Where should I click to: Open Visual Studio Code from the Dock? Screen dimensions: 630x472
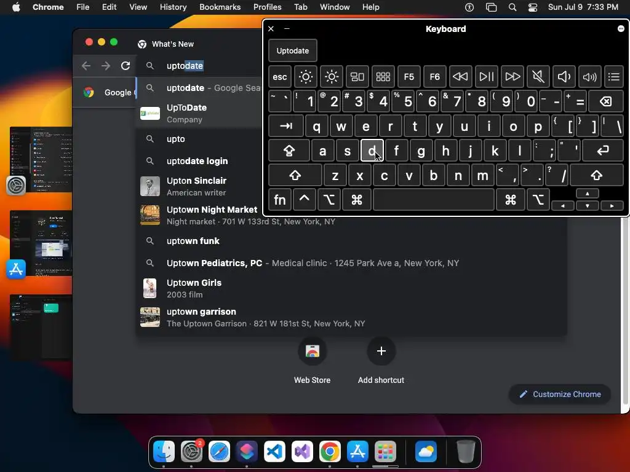click(274, 452)
